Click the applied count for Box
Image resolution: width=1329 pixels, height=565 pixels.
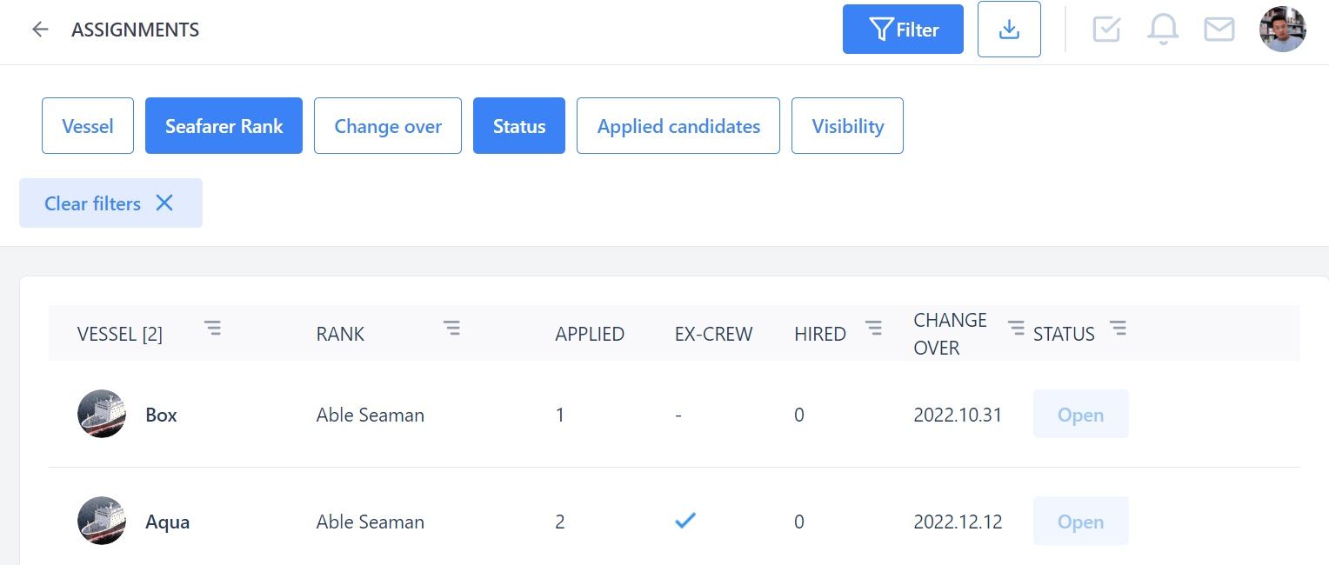(560, 415)
